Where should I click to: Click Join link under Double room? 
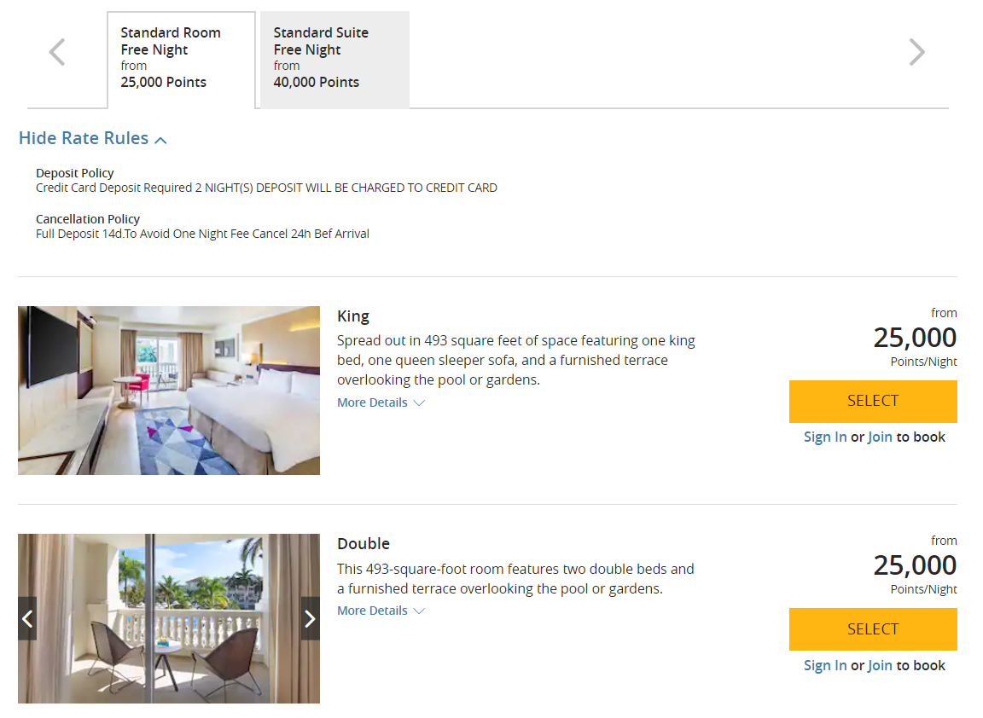coord(880,665)
